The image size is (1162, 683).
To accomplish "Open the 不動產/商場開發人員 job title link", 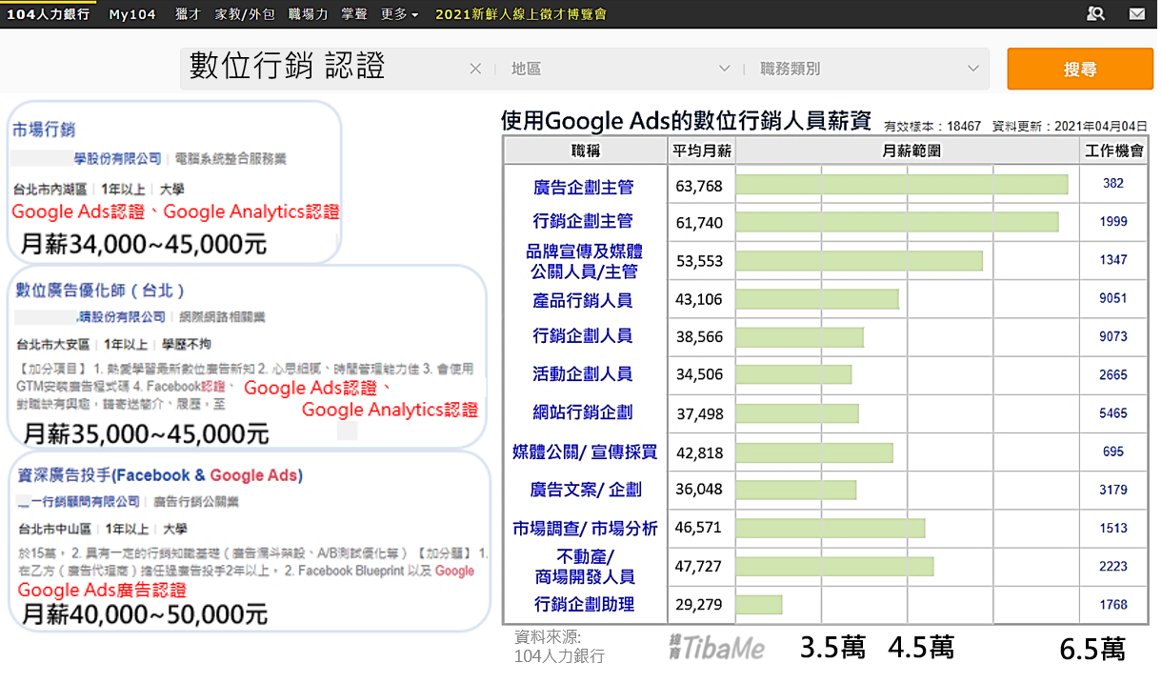I will [585, 566].
